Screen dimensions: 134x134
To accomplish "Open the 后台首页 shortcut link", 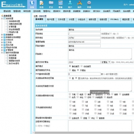I will click(107, 11).
